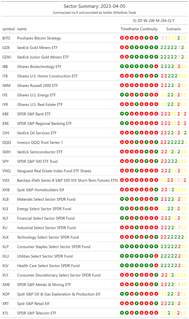The height and width of the screenshot is (319, 189).
Task: Click the 'symbol' column header
Action: (8, 29)
